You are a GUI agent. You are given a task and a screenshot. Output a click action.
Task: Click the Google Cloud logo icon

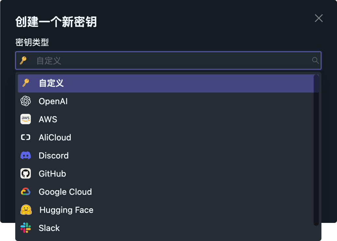pos(26,192)
